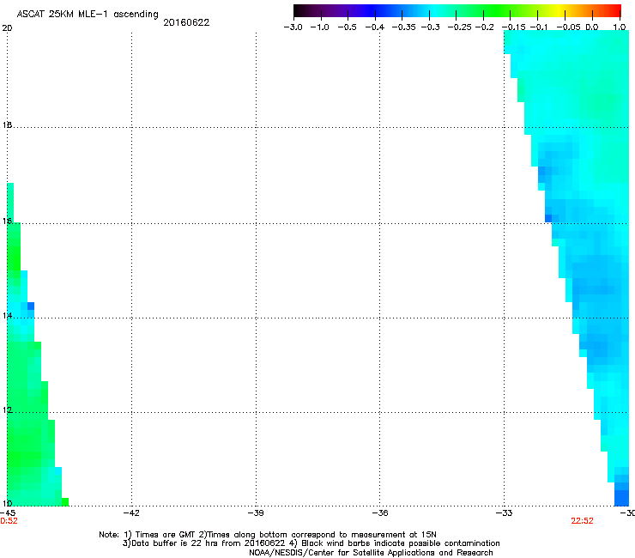Click the red time stamp 22:52
The height and width of the screenshot is (558, 635).
tap(582, 521)
